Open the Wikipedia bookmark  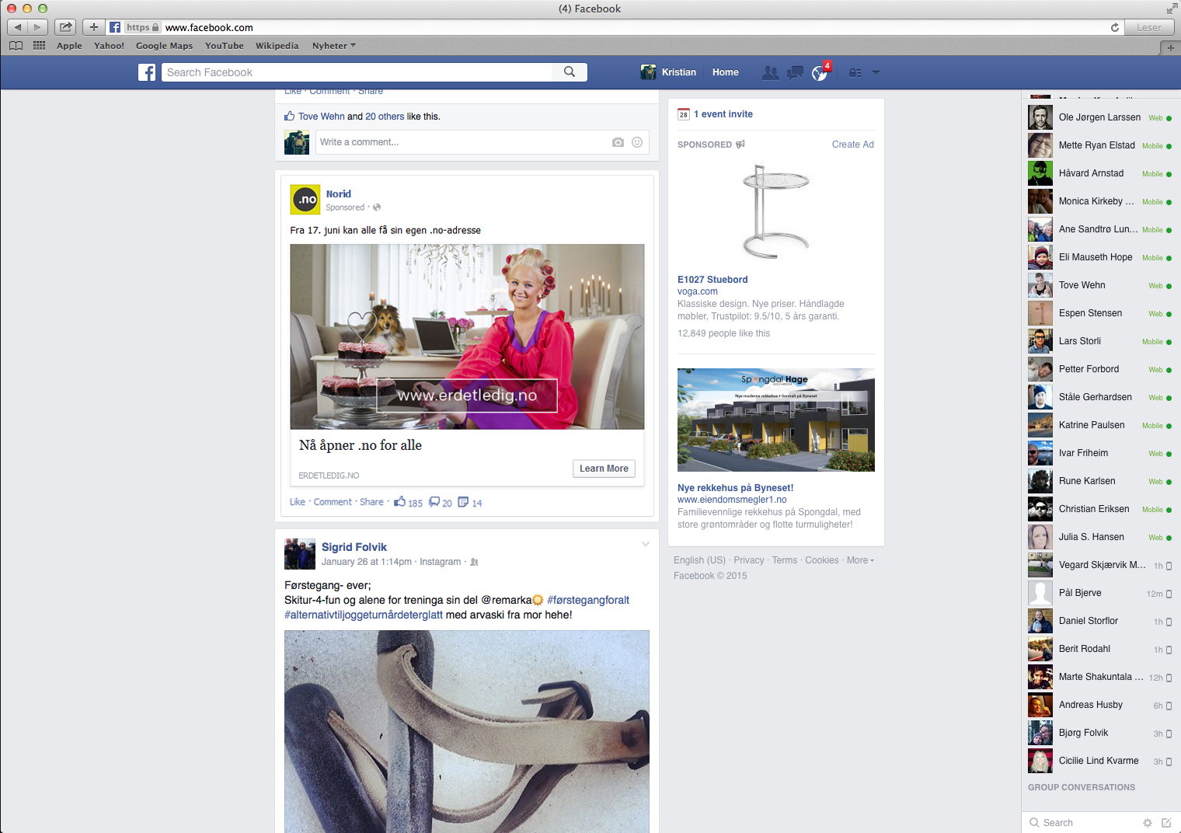[x=277, y=46]
